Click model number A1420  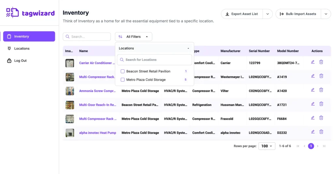point(282,91)
